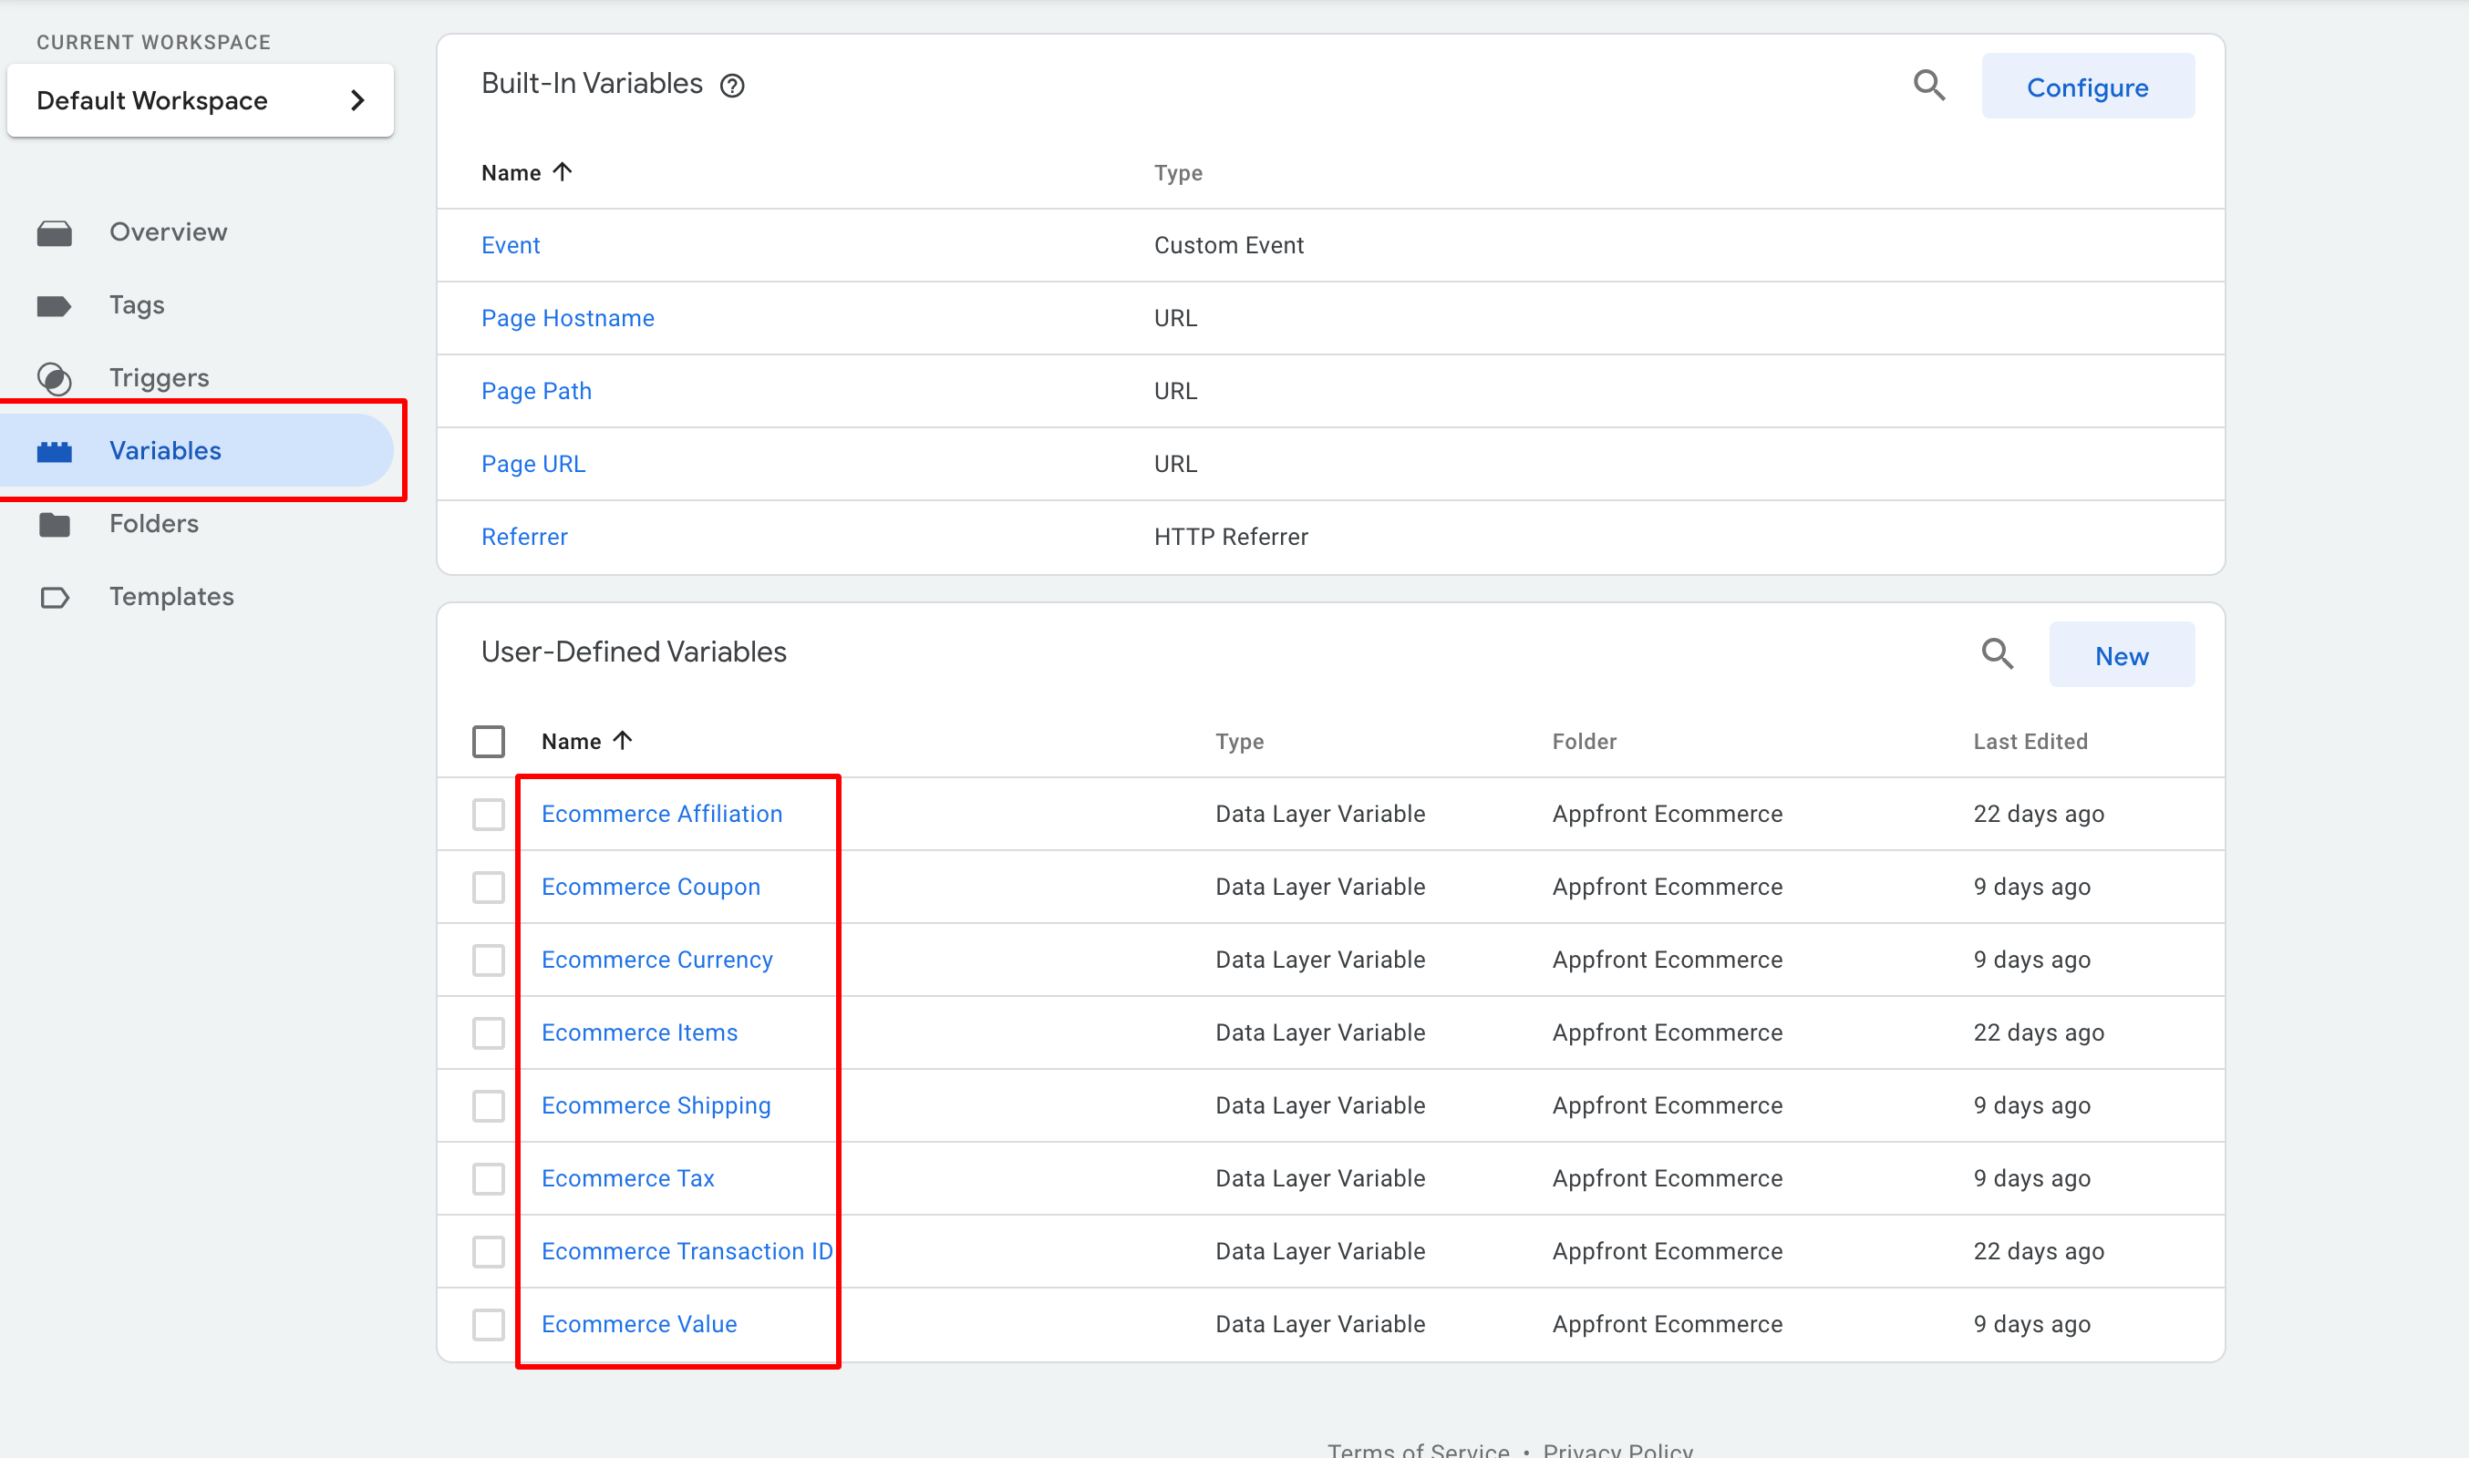Open the Page Path variable
The height and width of the screenshot is (1458, 2469).
tap(536, 390)
